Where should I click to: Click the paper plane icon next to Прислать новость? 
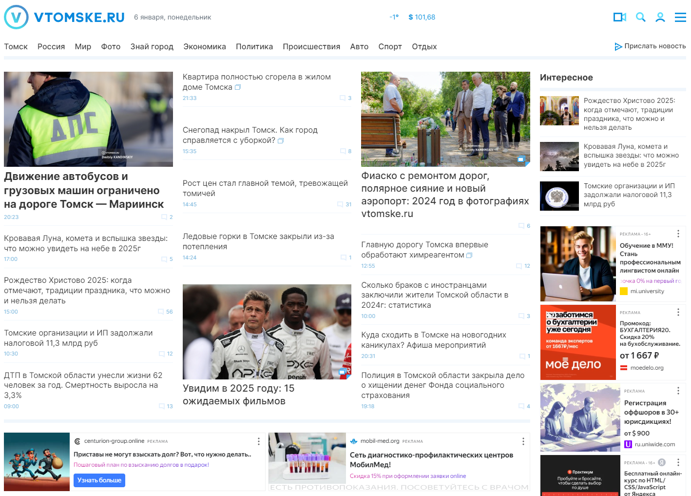coord(618,46)
